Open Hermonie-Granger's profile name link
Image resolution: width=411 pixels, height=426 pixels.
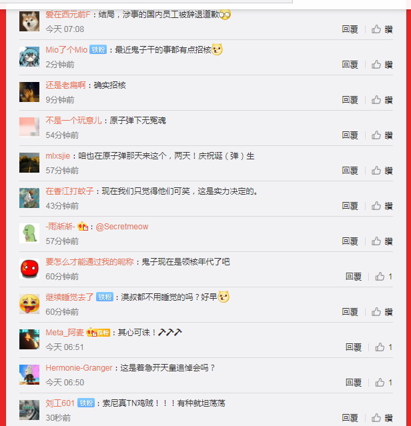(x=79, y=368)
